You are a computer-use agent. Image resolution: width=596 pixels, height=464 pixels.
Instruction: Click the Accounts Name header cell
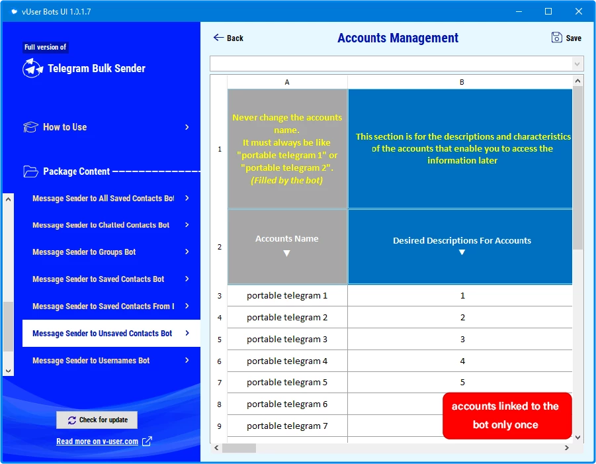click(x=287, y=246)
